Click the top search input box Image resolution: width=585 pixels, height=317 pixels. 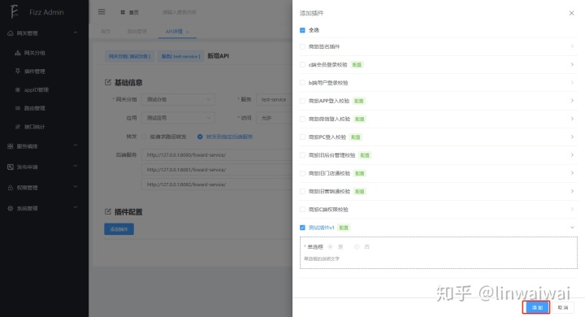[179, 12]
